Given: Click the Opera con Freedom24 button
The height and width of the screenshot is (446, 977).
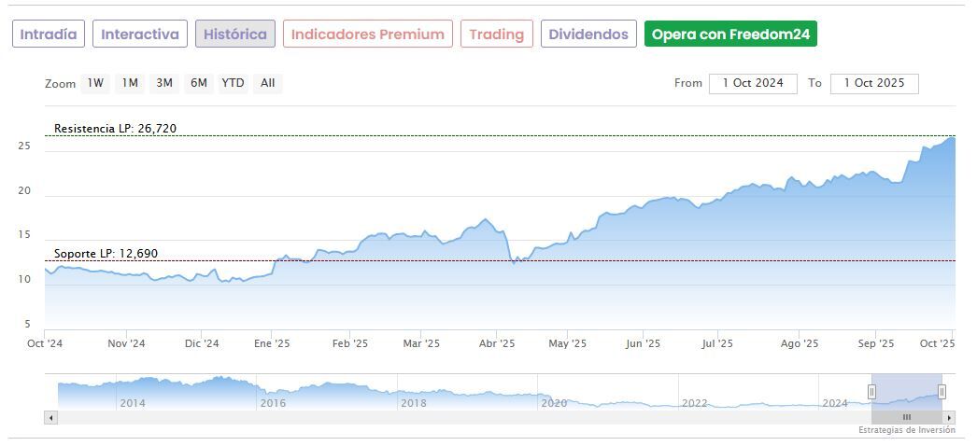Looking at the screenshot, I should 730,35.
